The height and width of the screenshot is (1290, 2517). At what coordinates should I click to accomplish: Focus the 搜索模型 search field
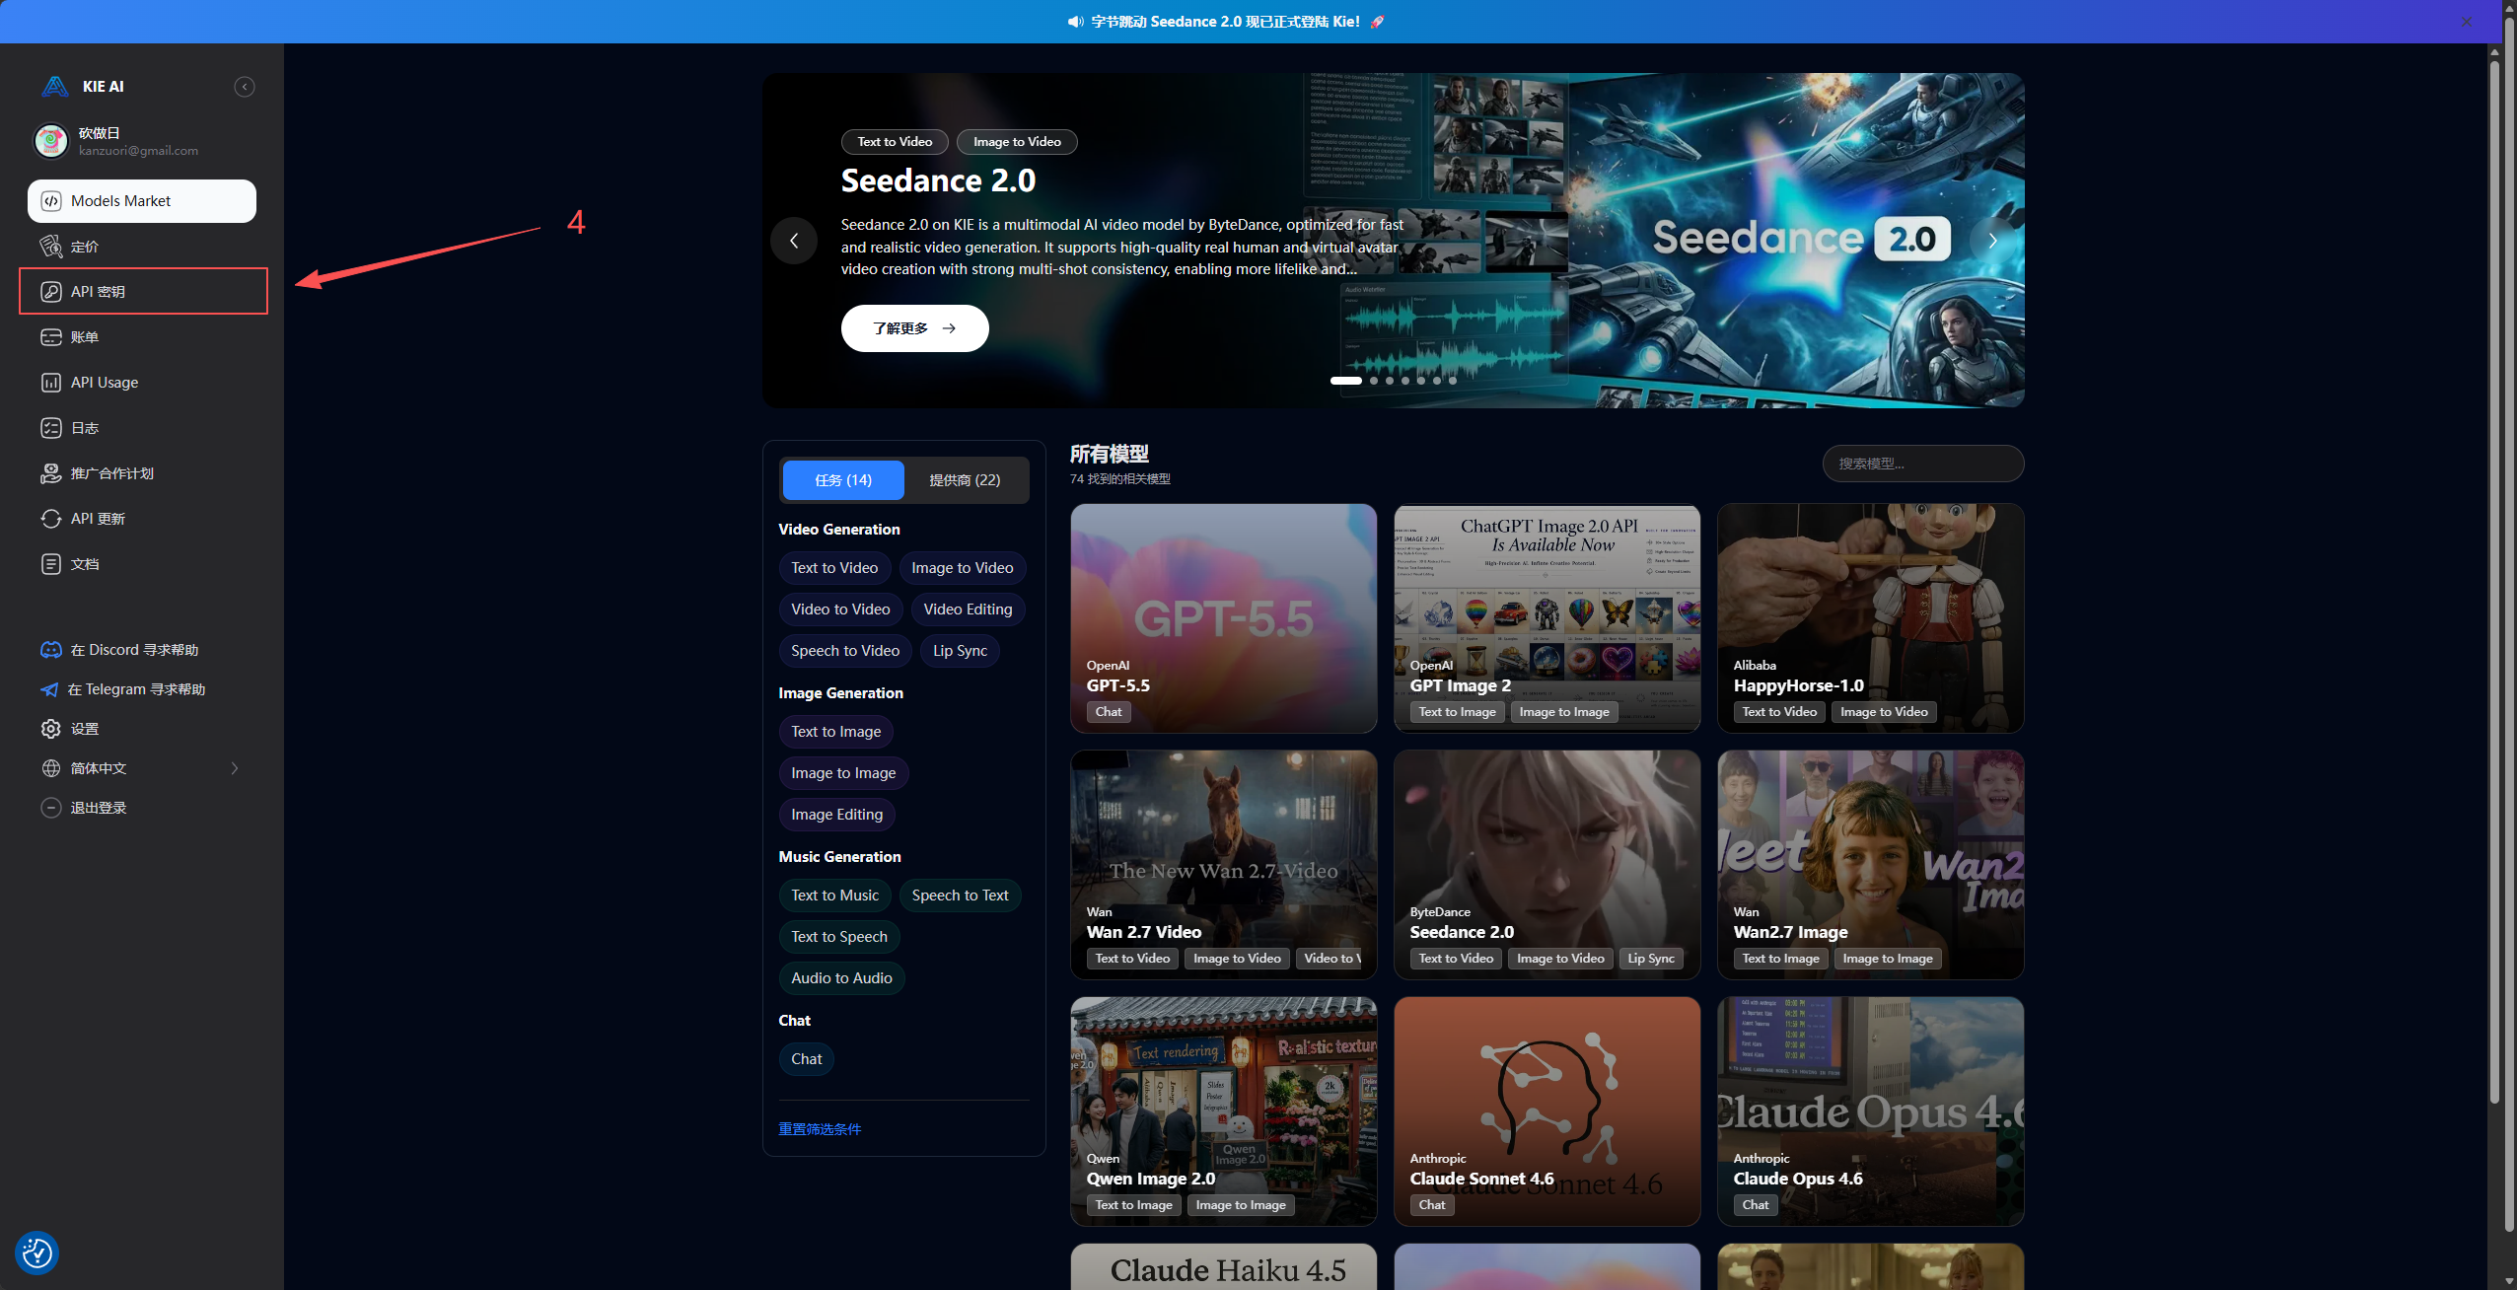click(1923, 464)
